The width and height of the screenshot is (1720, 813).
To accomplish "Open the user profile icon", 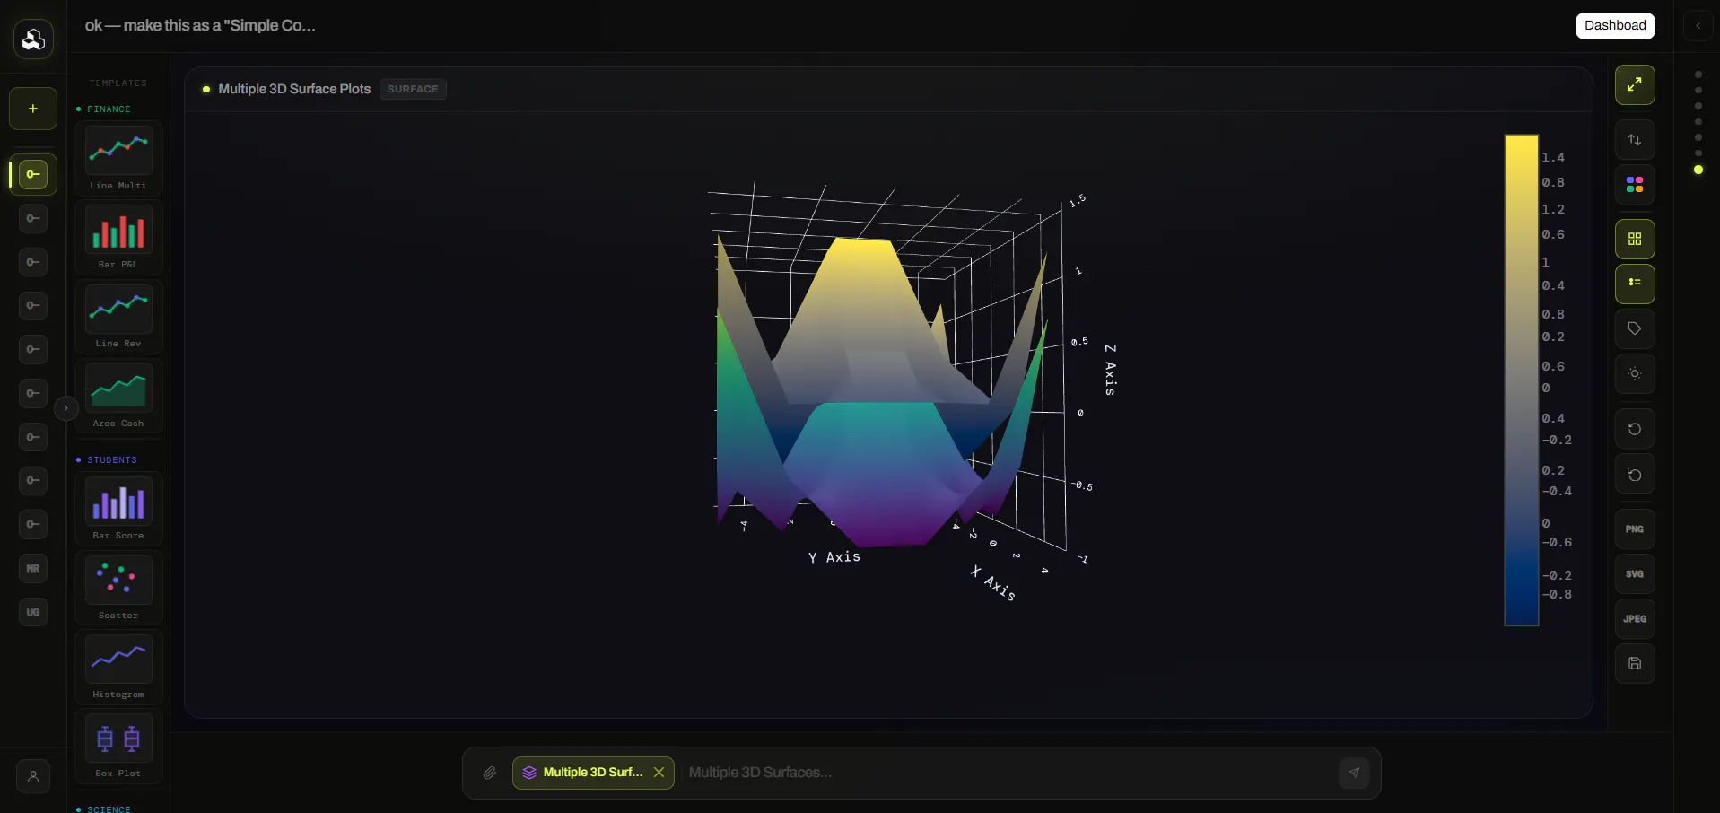I will 33,777.
